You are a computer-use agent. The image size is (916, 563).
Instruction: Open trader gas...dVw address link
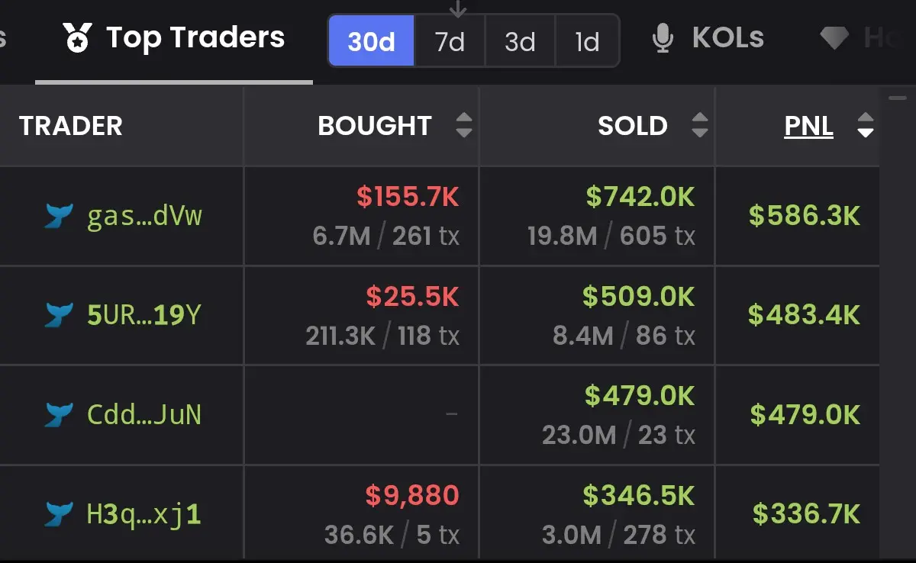pyautogui.click(x=145, y=217)
